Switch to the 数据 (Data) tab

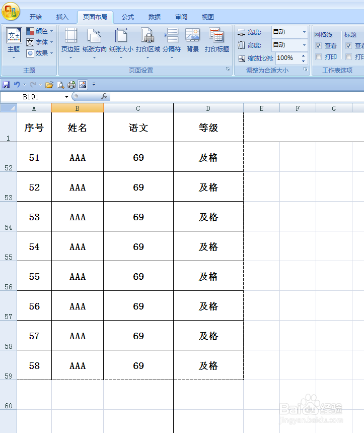(x=155, y=17)
